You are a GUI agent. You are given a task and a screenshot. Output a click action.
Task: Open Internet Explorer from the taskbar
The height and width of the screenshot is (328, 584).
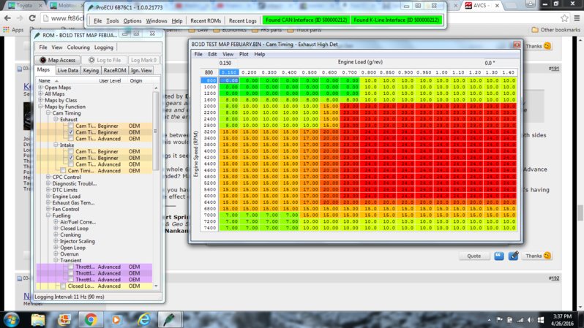point(143,320)
